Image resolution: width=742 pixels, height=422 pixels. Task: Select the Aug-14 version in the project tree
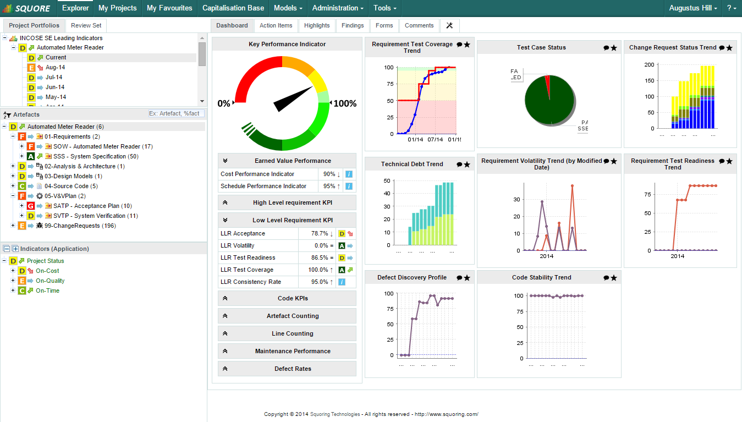click(55, 68)
